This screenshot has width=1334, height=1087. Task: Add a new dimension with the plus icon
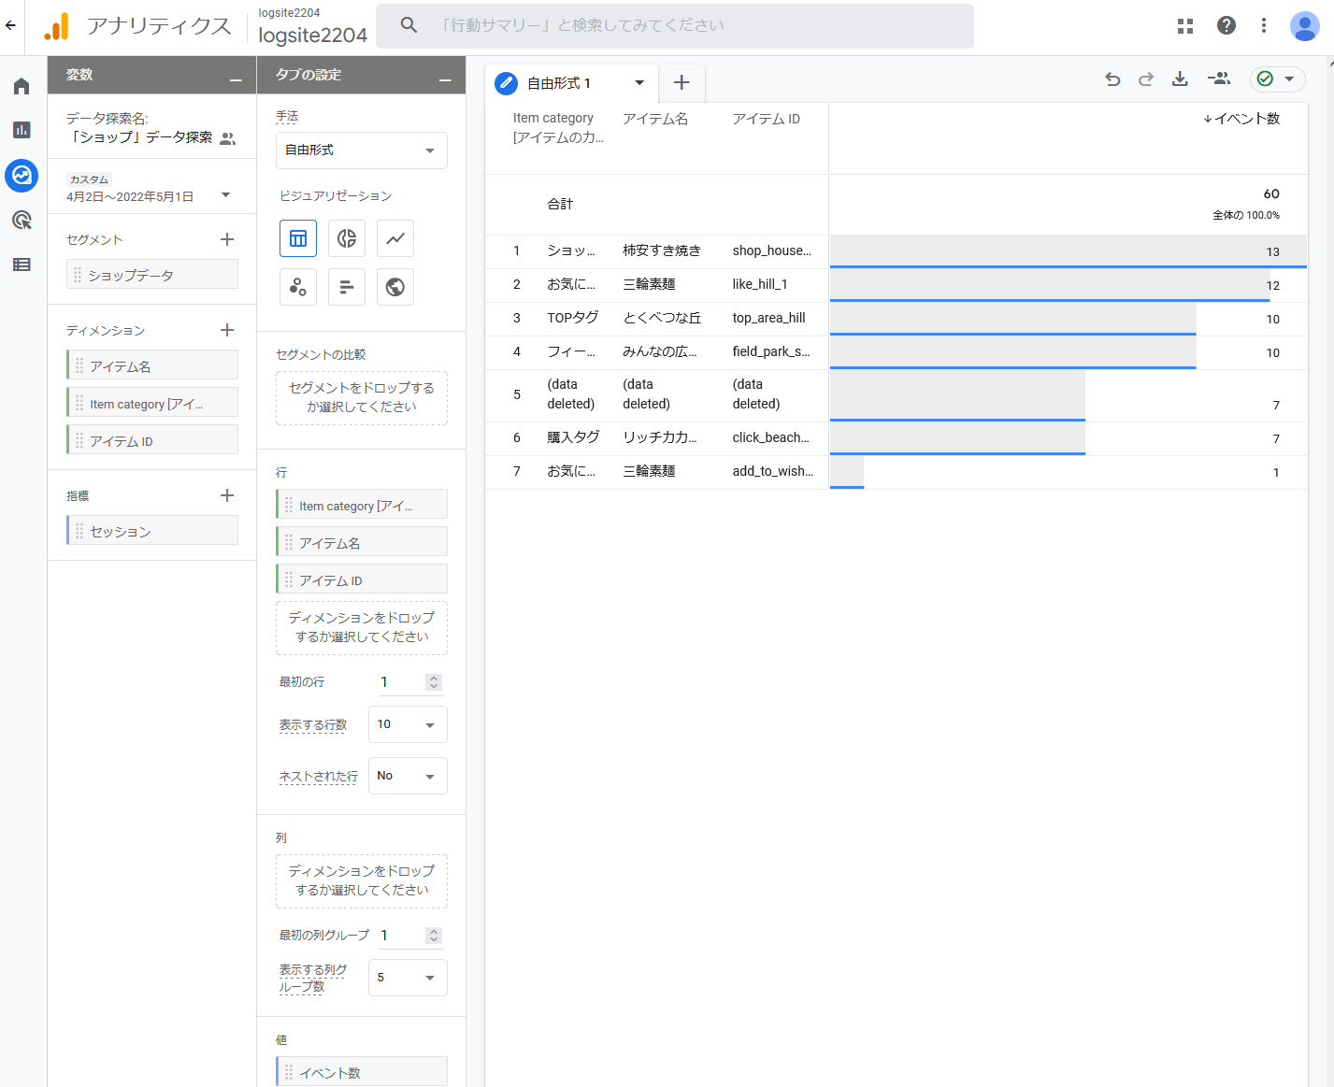(227, 330)
